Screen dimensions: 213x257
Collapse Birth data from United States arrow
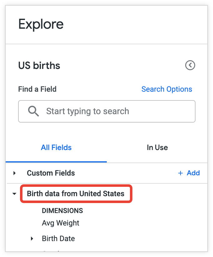(x=14, y=194)
